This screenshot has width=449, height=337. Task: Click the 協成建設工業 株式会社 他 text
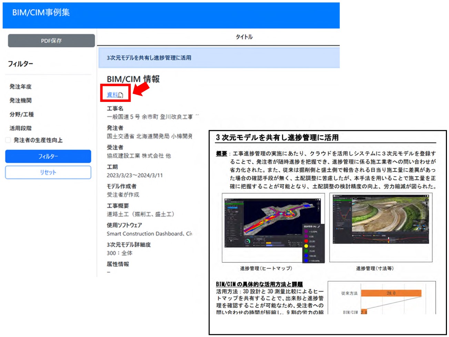tap(139, 156)
